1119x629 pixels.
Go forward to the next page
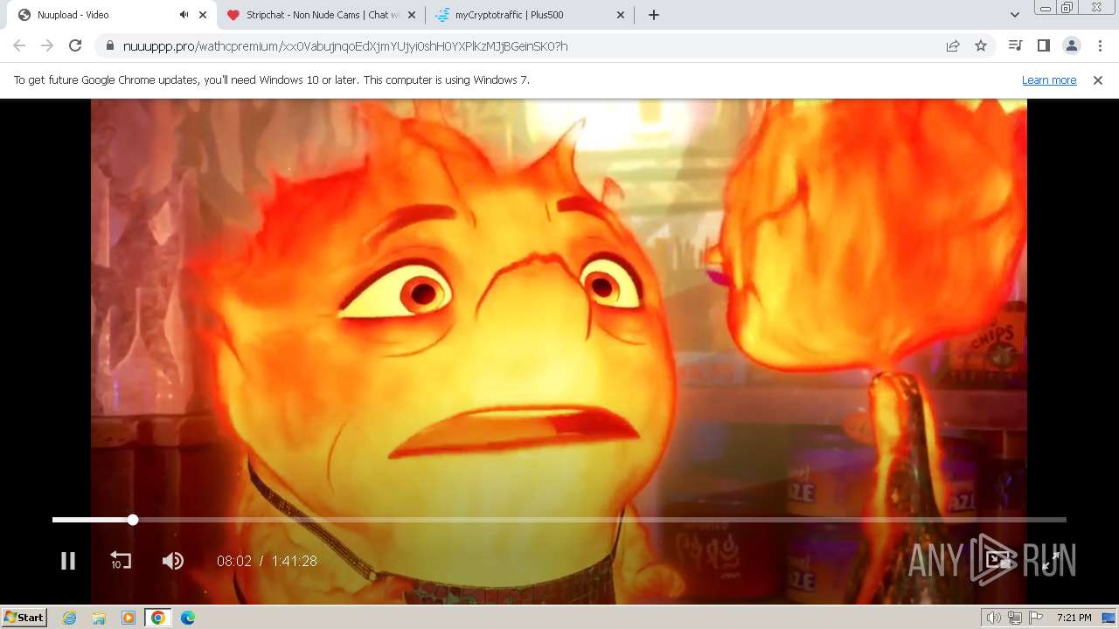[x=47, y=45]
